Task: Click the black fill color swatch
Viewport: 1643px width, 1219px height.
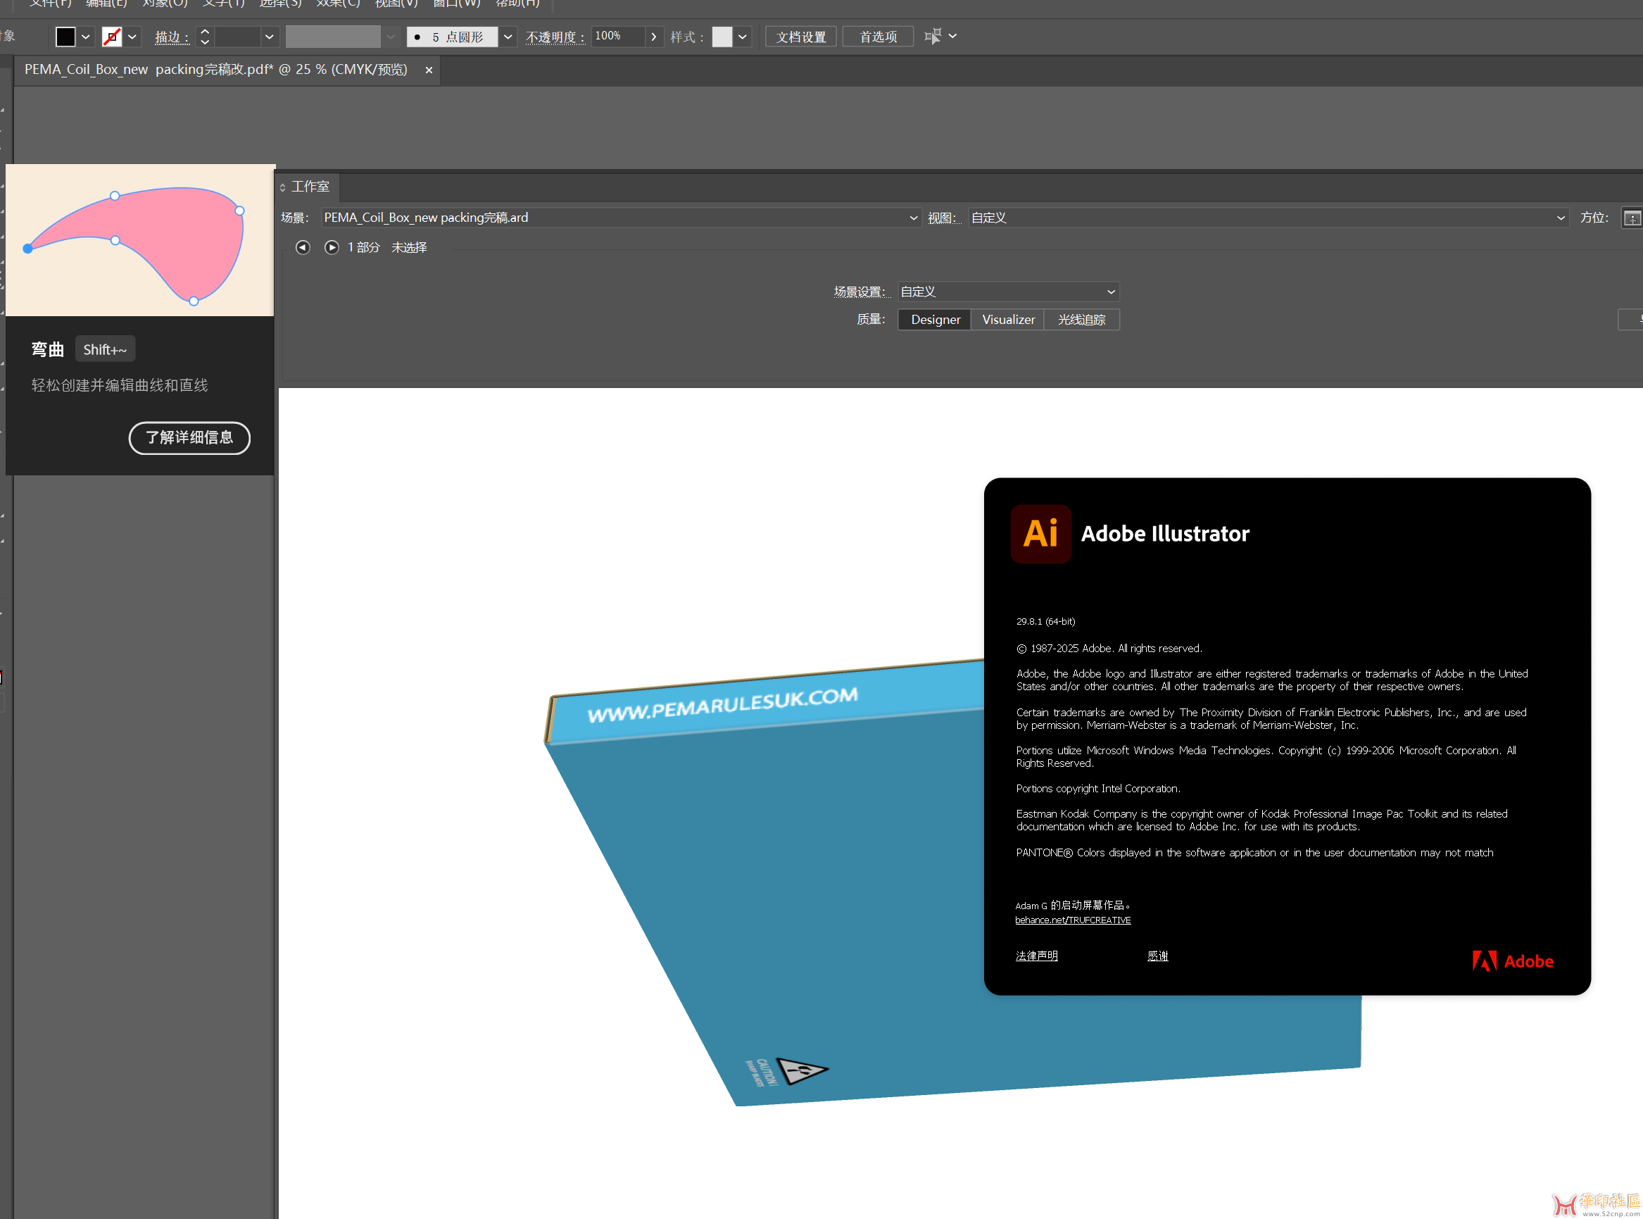Action: [65, 36]
